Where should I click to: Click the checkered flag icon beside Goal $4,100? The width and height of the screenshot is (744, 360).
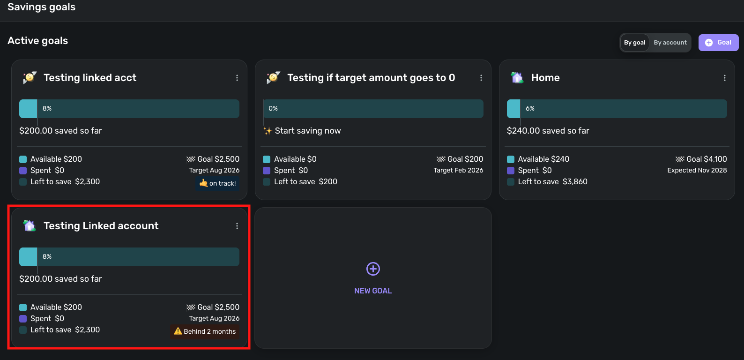[680, 159]
